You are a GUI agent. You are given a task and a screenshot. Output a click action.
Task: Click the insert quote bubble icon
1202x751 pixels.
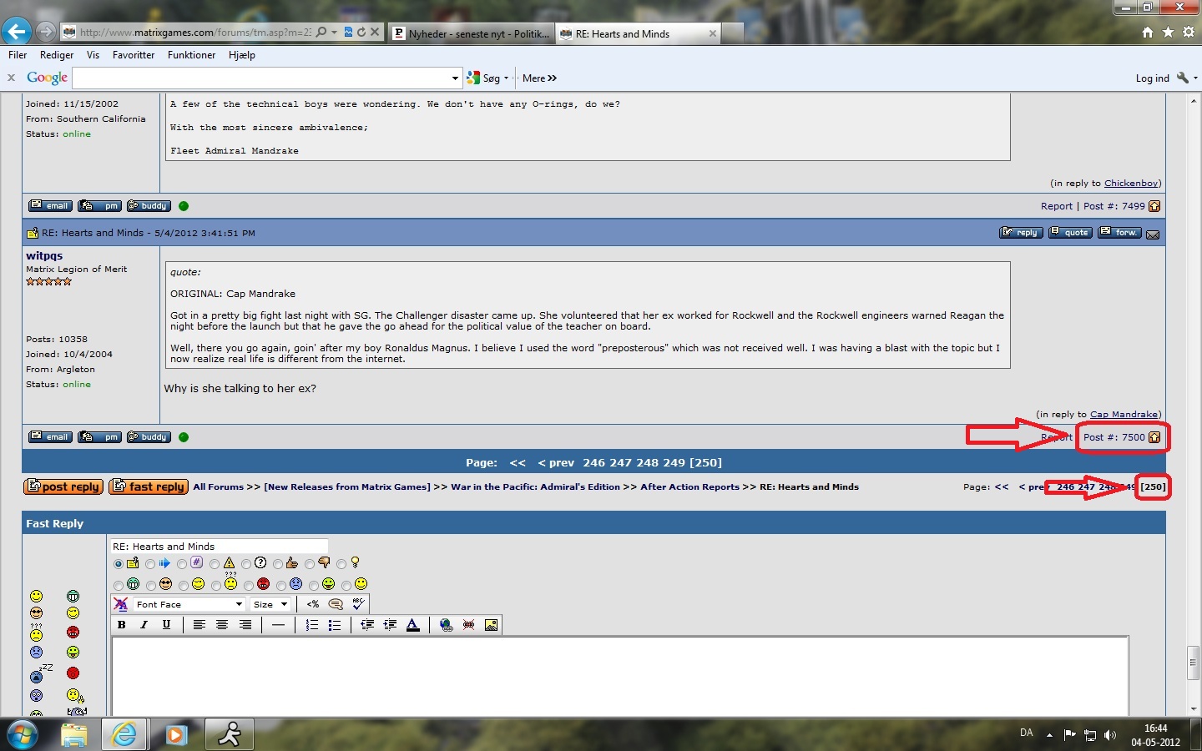pyautogui.click(x=336, y=604)
